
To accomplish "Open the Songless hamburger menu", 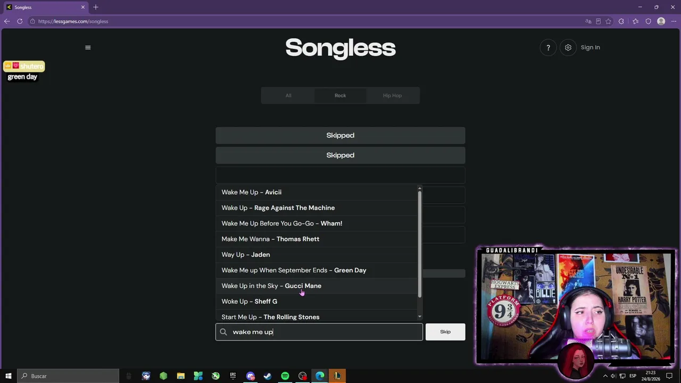I will [x=88, y=47].
